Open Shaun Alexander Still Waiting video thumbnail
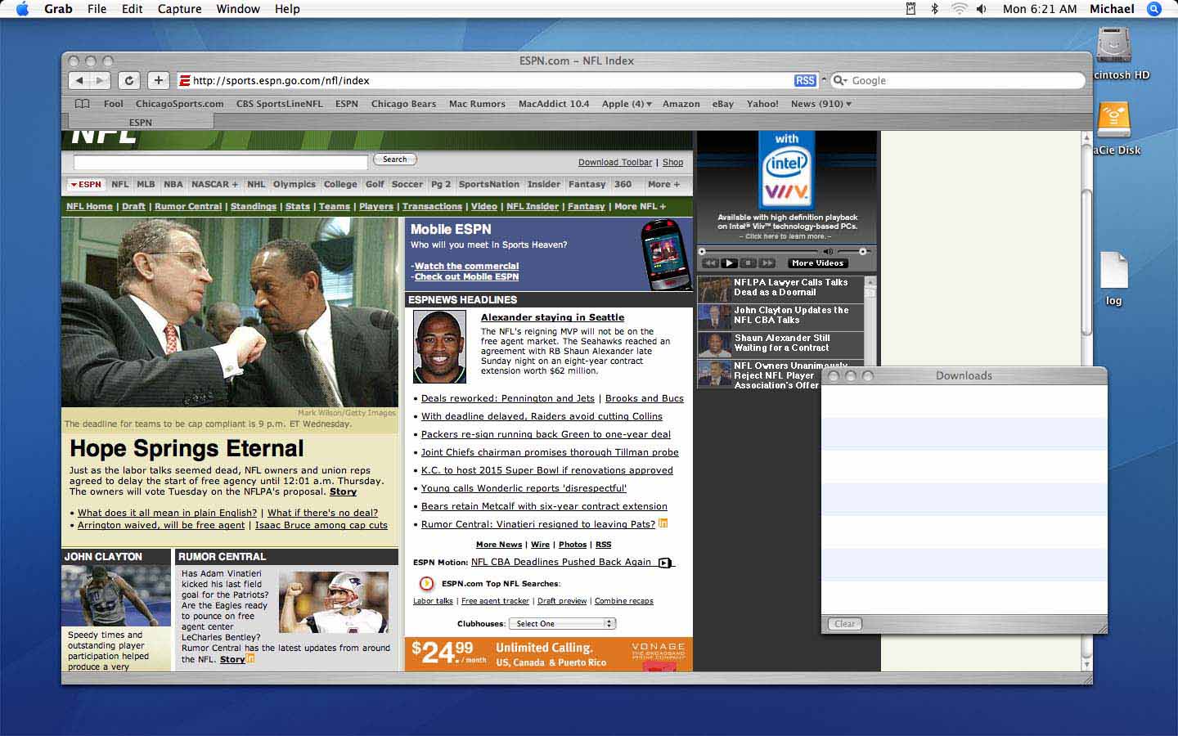1178x736 pixels. (x=714, y=344)
